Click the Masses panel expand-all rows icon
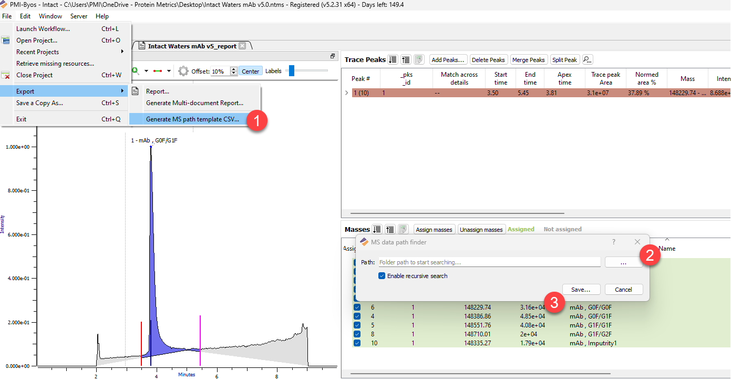This screenshot has width=731, height=380. (x=377, y=229)
